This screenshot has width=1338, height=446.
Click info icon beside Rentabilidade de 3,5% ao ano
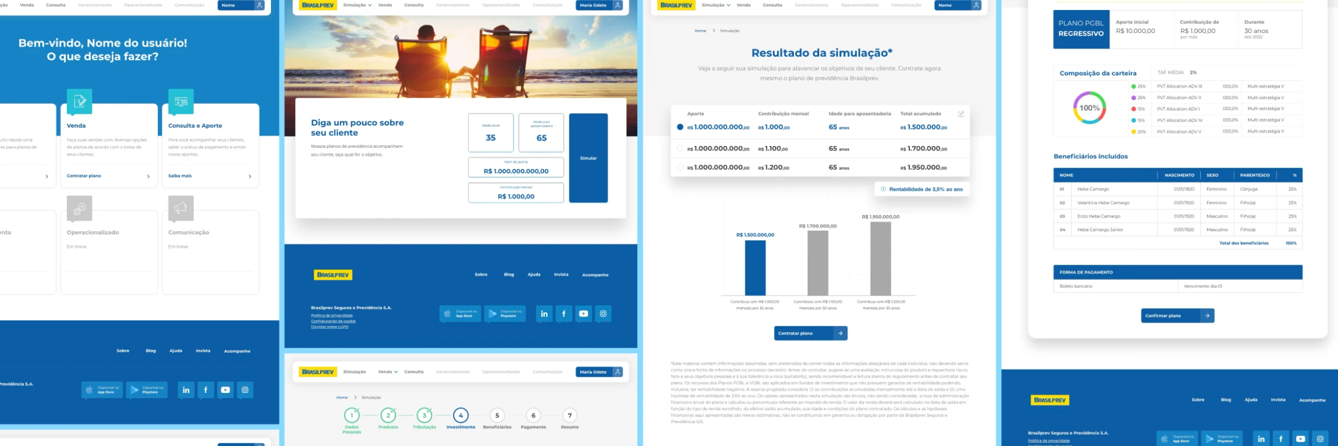point(883,190)
